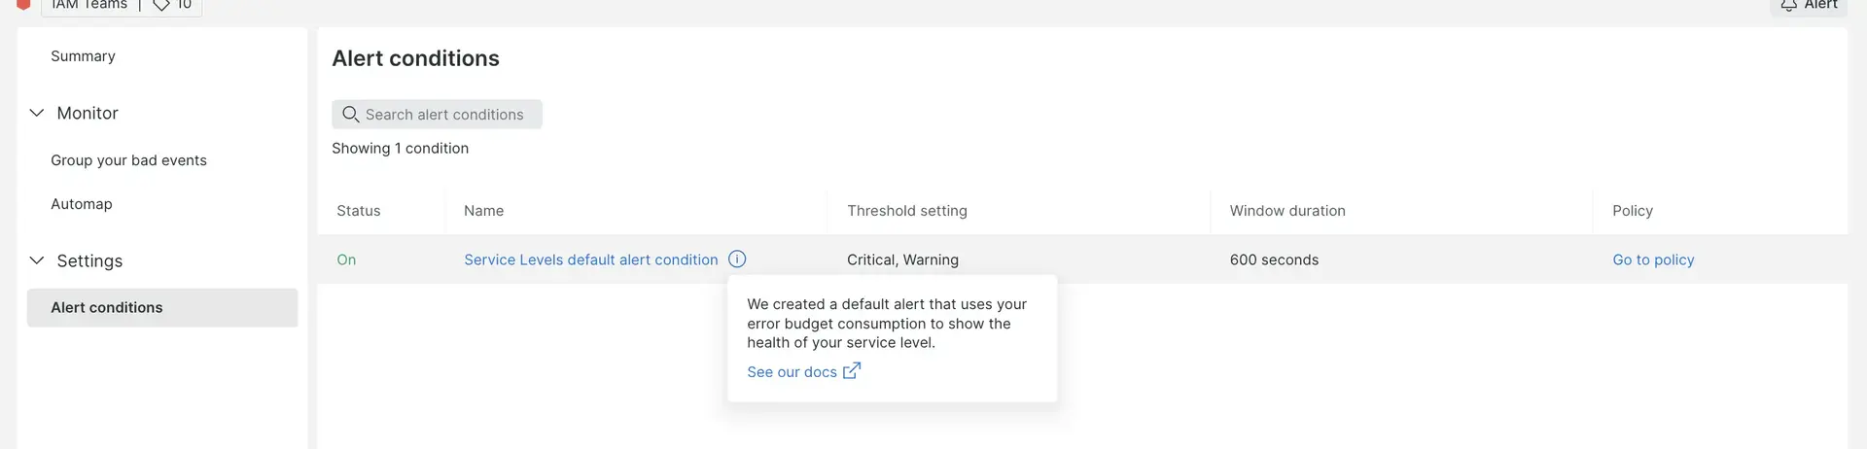
Task: Click the red hexagon status icon
Action: tap(24, 4)
